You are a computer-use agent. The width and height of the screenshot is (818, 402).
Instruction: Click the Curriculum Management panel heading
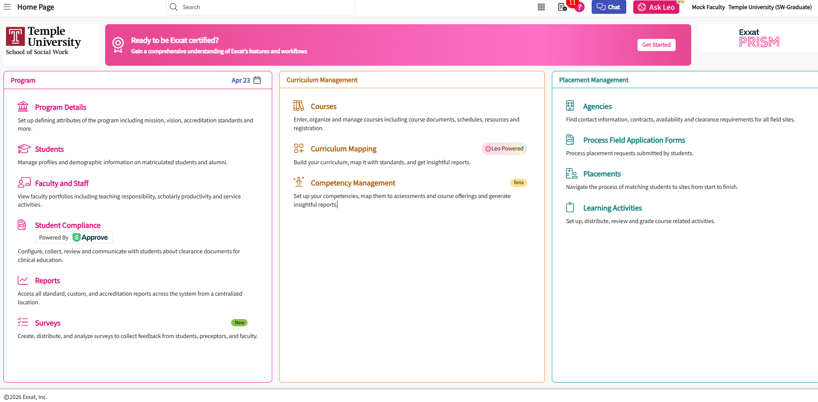tap(322, 80)
